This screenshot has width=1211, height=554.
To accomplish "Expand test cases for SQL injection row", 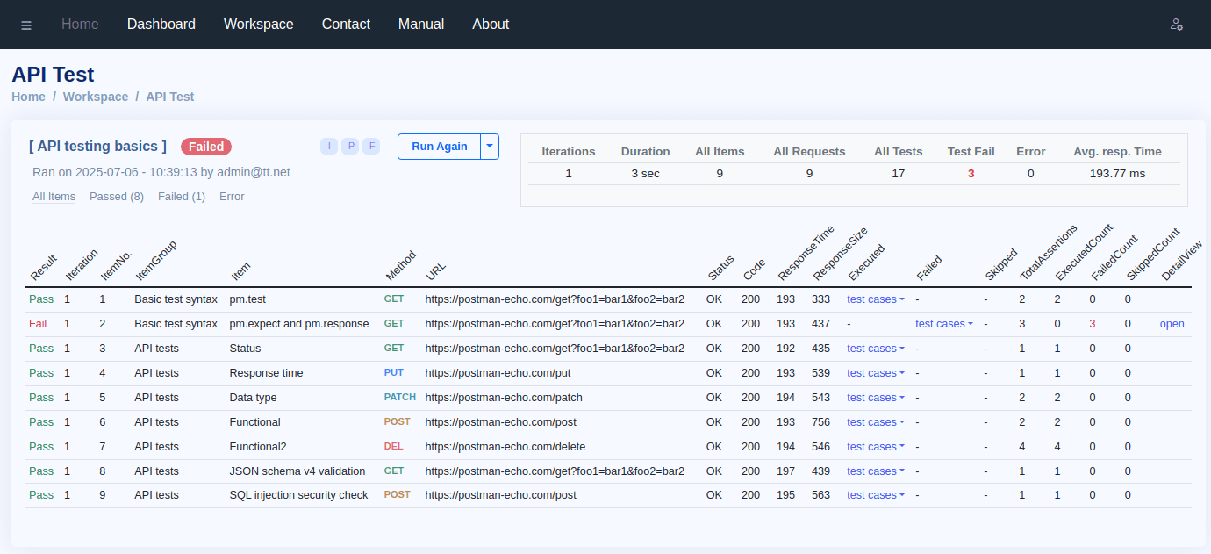I will tap(875, 495).
